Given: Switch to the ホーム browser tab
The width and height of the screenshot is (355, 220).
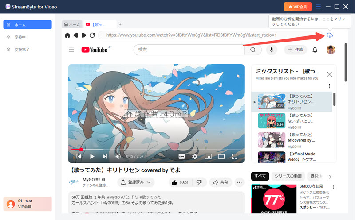Looking at the screenshot, I should pyautogui.click(x=72, y=24).
